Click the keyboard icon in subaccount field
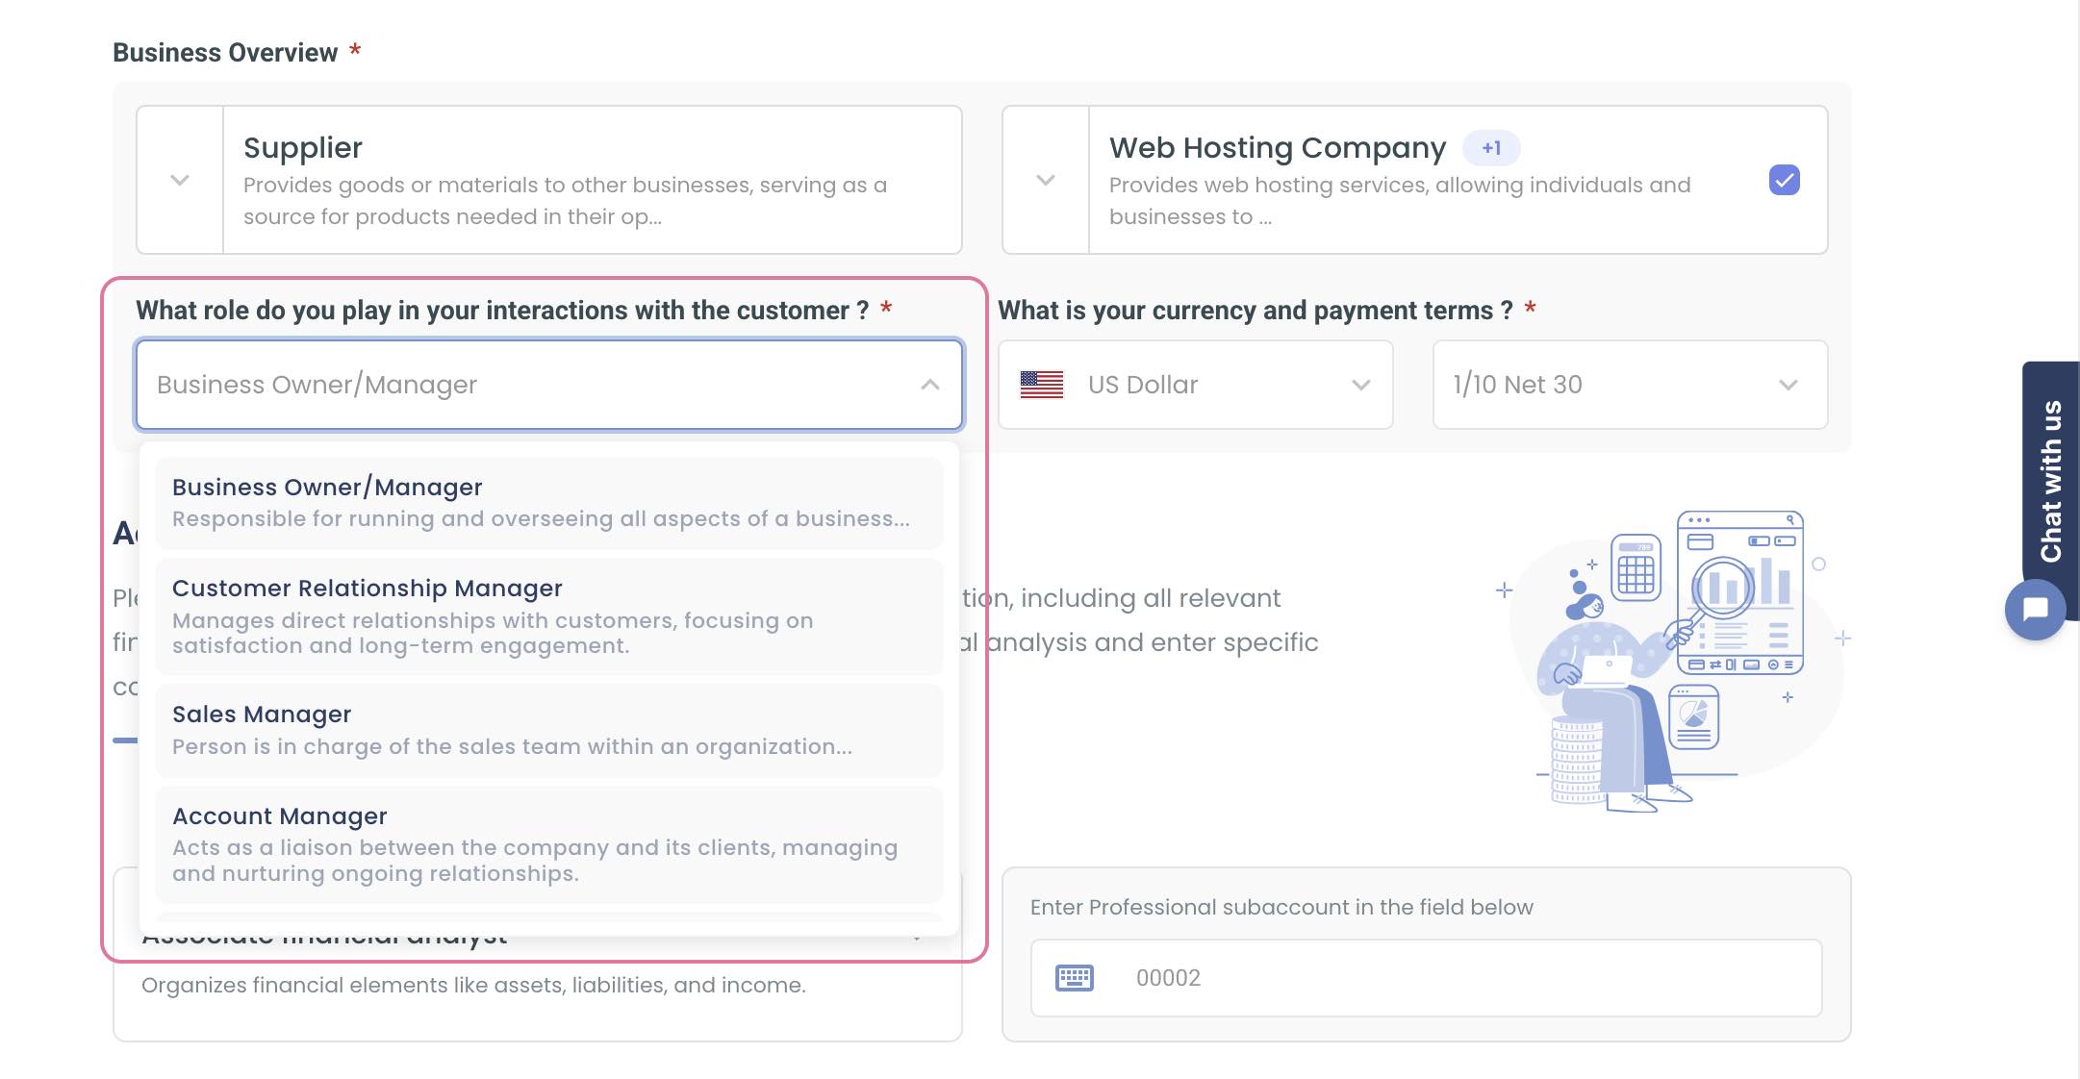 click(1075, 977)
